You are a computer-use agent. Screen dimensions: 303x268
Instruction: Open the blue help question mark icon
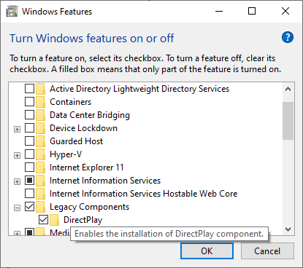coord(288,37)
